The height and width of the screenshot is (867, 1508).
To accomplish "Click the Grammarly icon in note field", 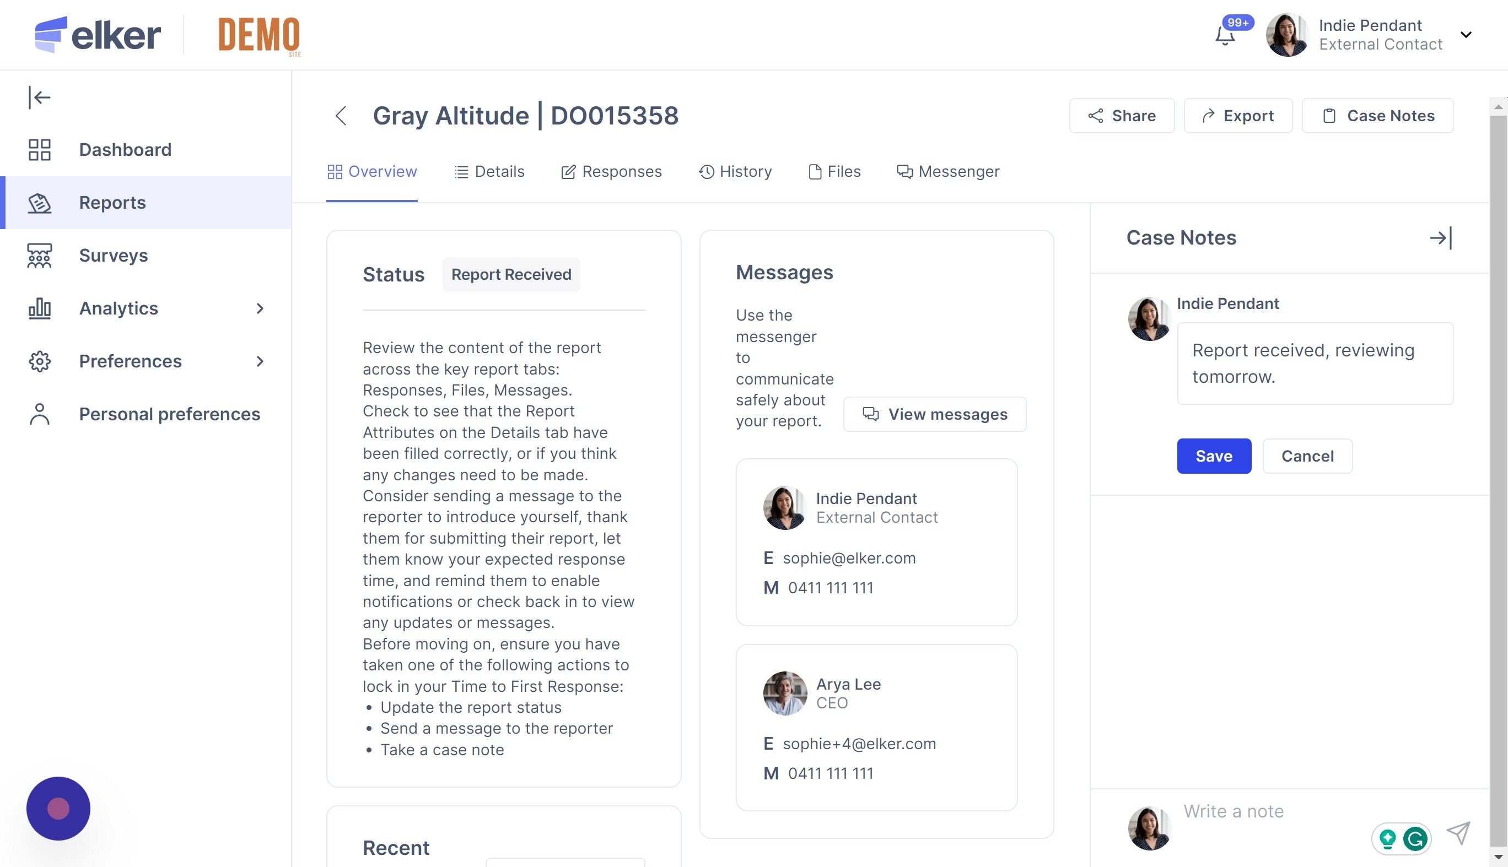I will [1415, 839].
